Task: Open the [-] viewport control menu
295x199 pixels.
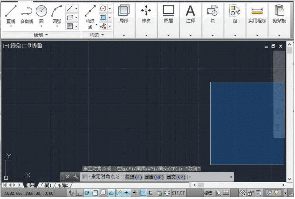Action: tap(6, 46)
